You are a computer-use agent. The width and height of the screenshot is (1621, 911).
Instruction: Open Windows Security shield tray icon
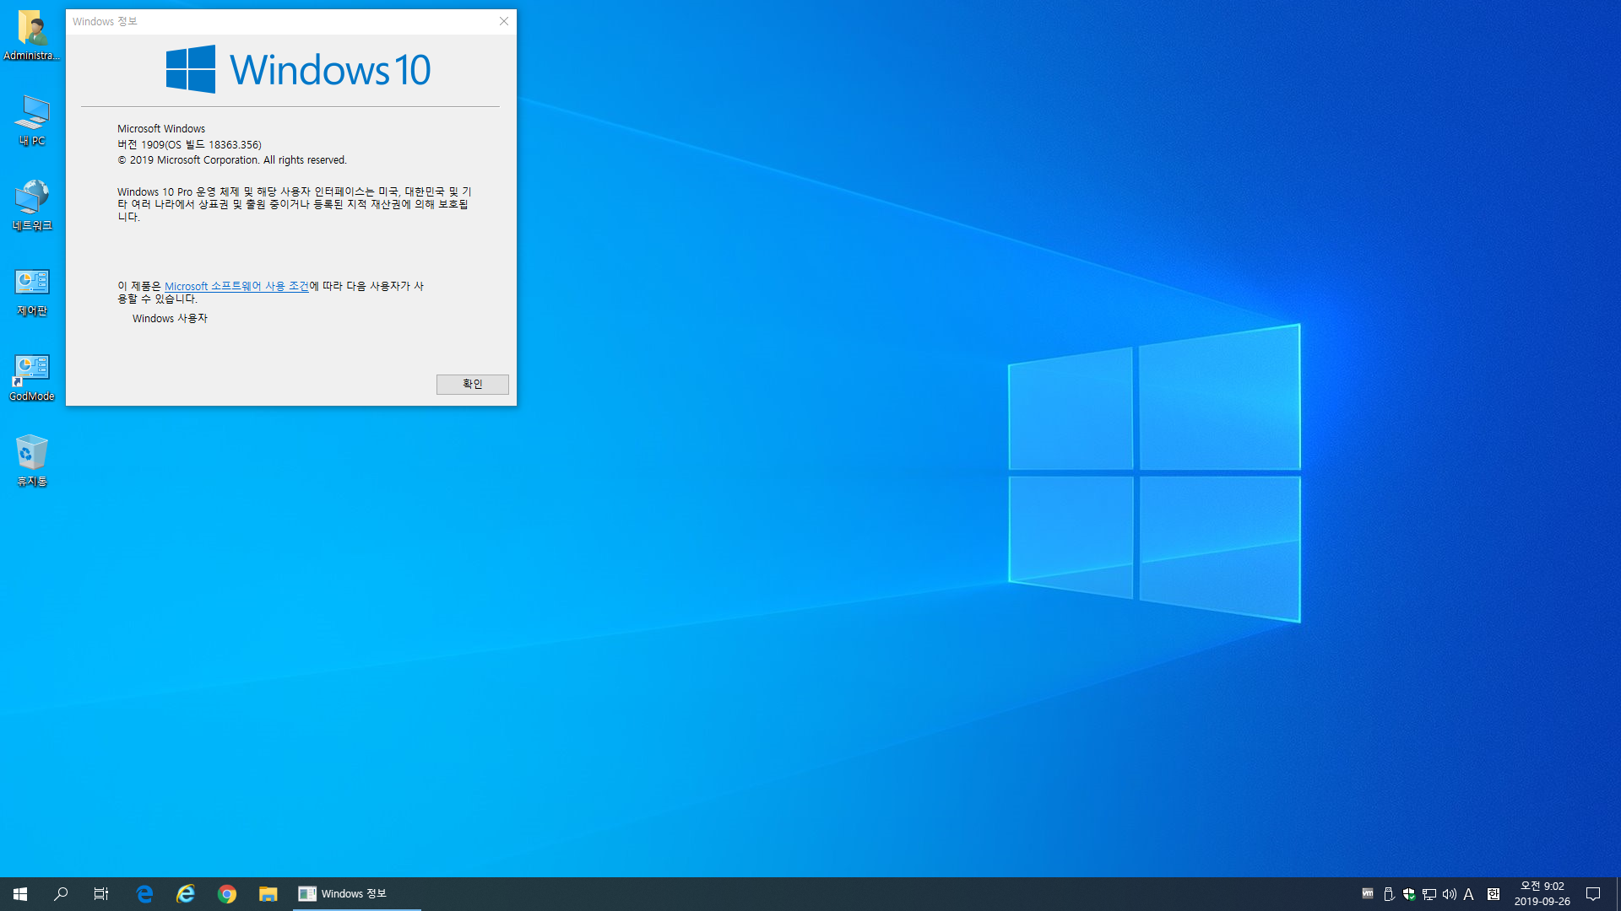pyautogui.click(x=1409, y=894)
